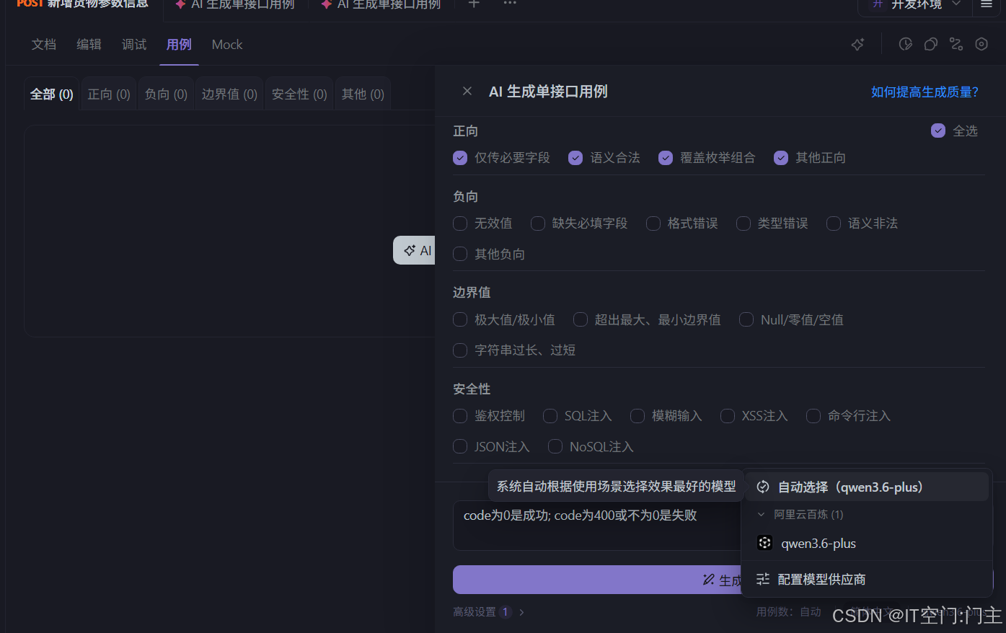
Task: Enable 鉴权控制 checkbox
Action: (x=460, y=416)
